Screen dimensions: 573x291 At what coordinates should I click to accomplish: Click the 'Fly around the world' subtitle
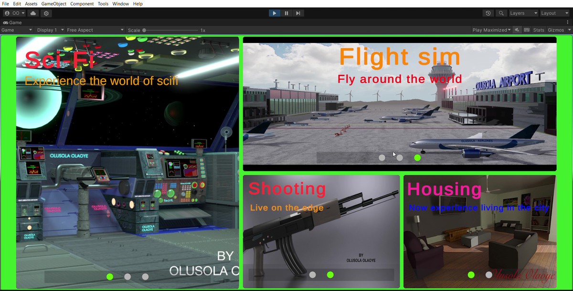[400, 79]
